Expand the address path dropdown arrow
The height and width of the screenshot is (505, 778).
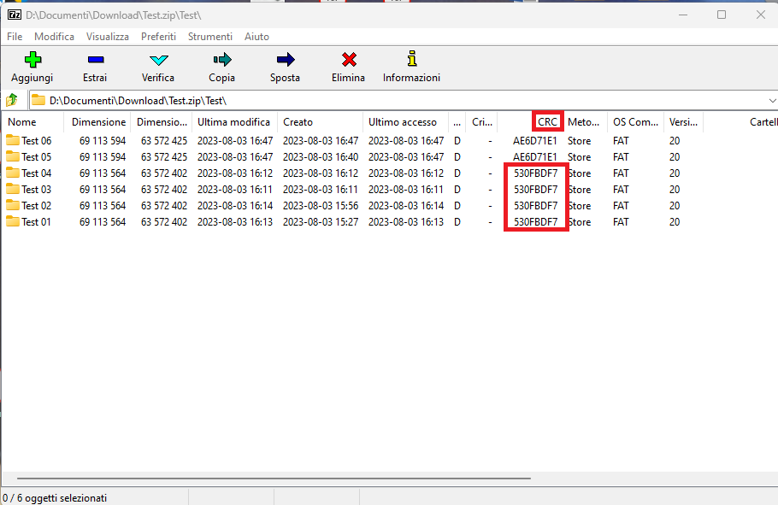click(x=772, y=101)
